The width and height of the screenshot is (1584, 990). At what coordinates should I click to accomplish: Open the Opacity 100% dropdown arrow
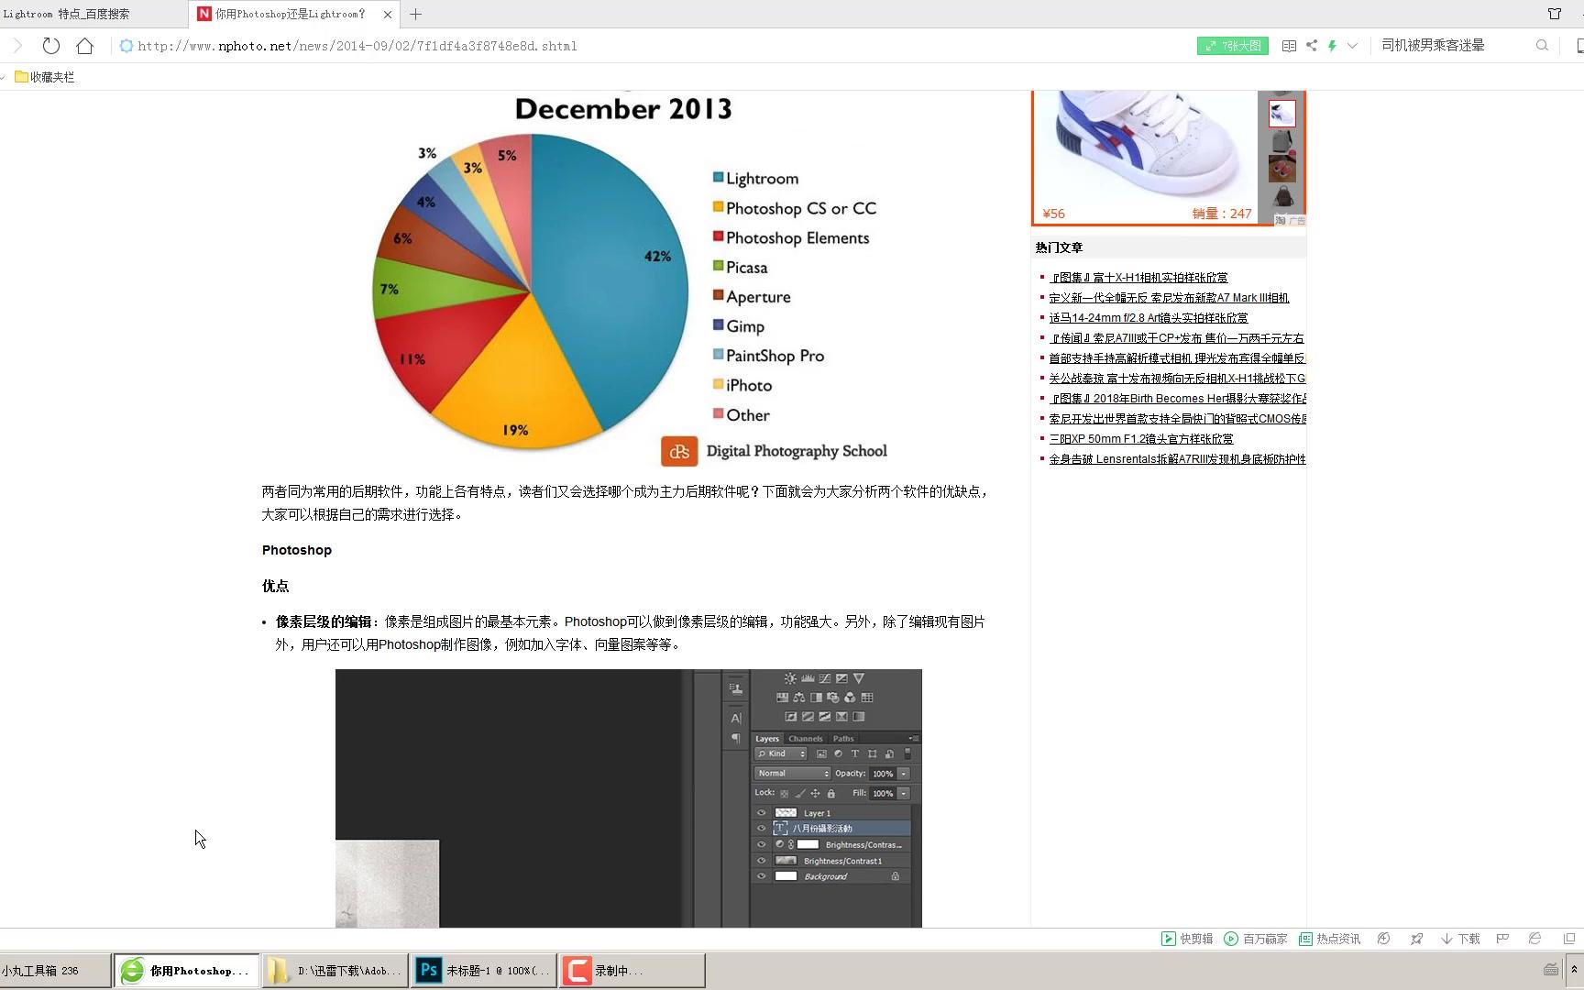(904, 774)
